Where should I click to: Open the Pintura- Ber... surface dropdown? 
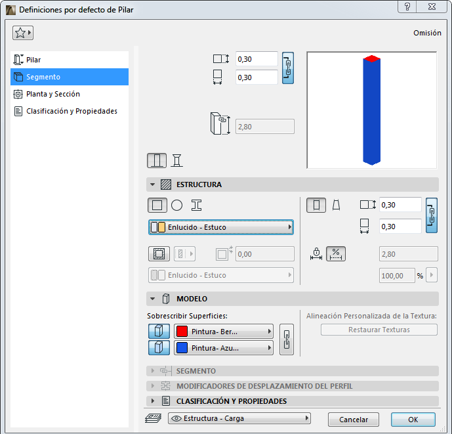tap(224, 332)
